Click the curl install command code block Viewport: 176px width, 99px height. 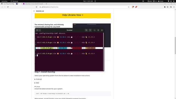pyautogui.click(x=73, y=94)
